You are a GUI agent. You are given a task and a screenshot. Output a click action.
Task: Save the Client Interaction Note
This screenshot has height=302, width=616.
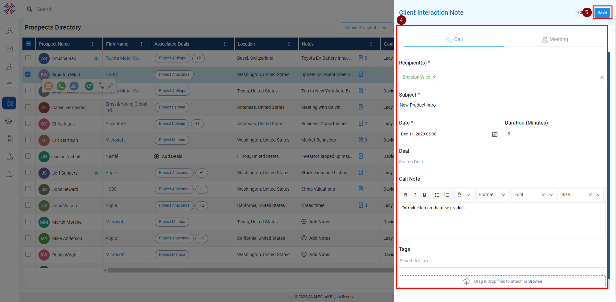point(602,13)
